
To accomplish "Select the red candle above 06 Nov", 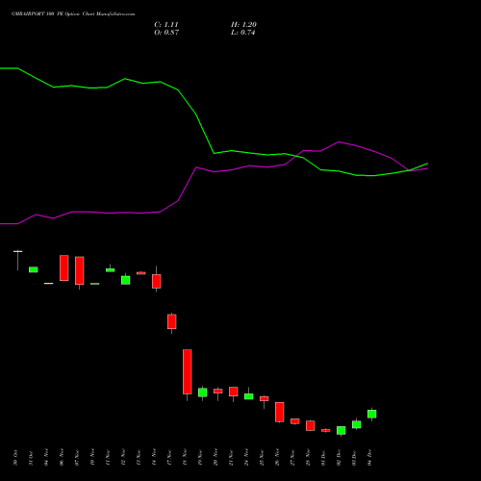I will [64, 268].
